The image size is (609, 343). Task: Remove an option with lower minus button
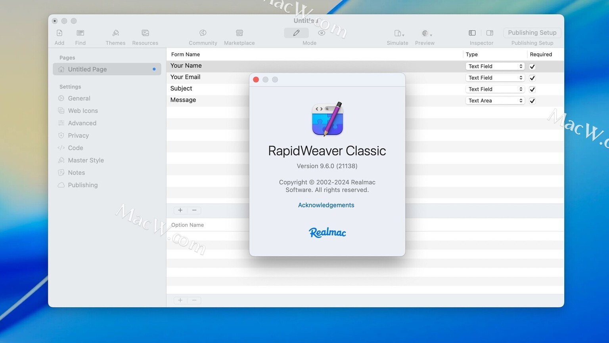(194, 301)
